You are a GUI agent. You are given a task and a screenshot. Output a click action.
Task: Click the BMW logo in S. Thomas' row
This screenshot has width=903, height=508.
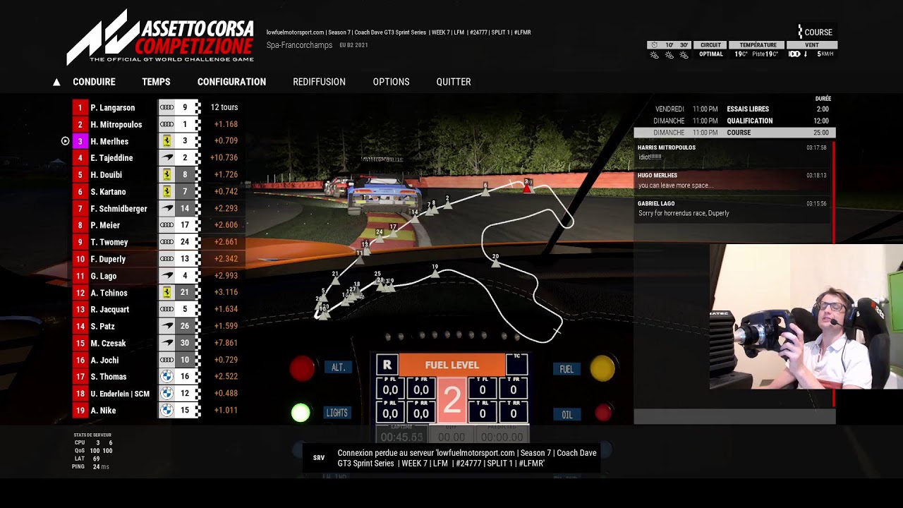click(166, 377)
